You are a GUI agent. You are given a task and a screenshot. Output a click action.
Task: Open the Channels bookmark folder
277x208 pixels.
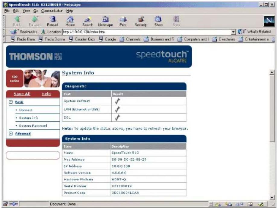130,39
